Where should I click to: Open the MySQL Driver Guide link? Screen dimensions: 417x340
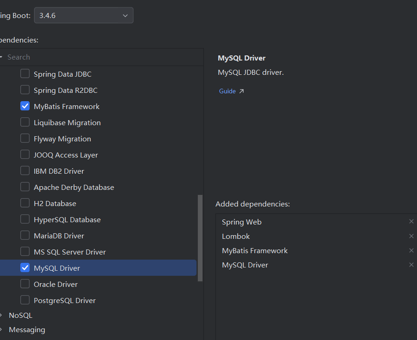pos(227,91)
